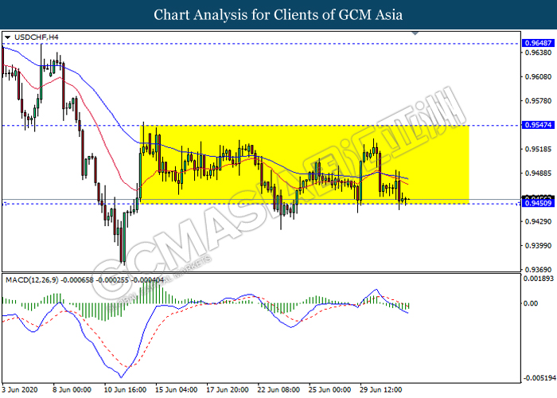Click the 22 Jun 08:00 time label
Screen dimensions: 557x398
278,390
